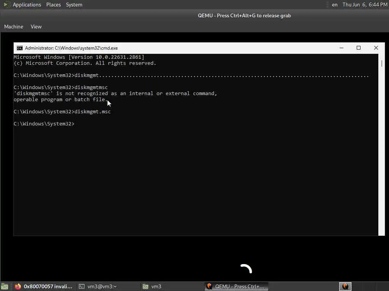Click the QEMU icon in bottom-right tray
389x291 pixels.
(x=345, y=286)
